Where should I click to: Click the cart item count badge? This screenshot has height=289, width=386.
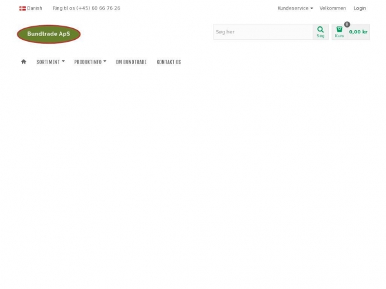tap(347, 24)
